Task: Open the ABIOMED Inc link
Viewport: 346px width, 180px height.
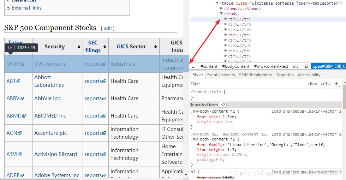Action: pyautogui.click(x=50, y=116)
